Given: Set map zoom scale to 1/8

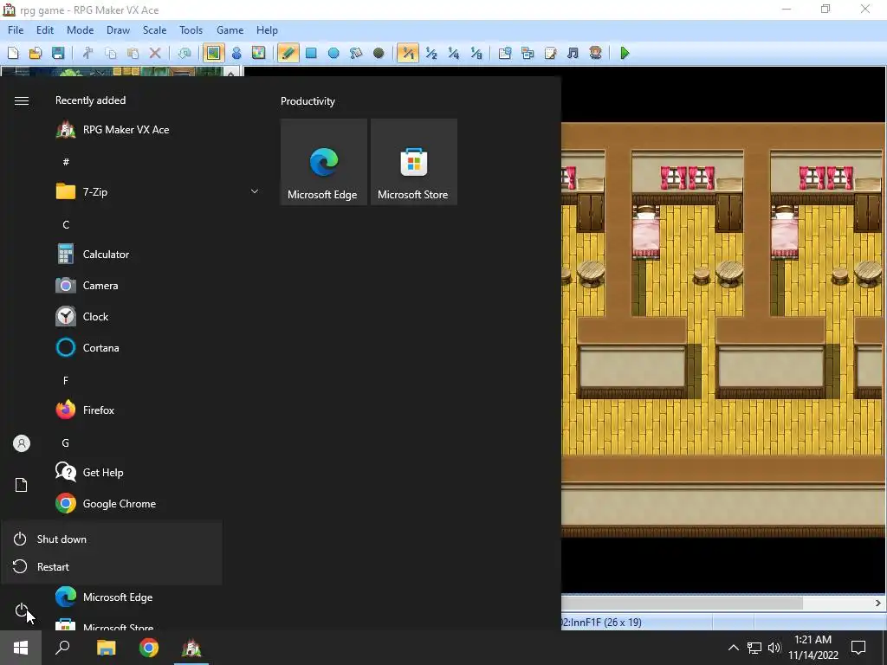Looking at the screenshot, I should (x=476, y=53).
